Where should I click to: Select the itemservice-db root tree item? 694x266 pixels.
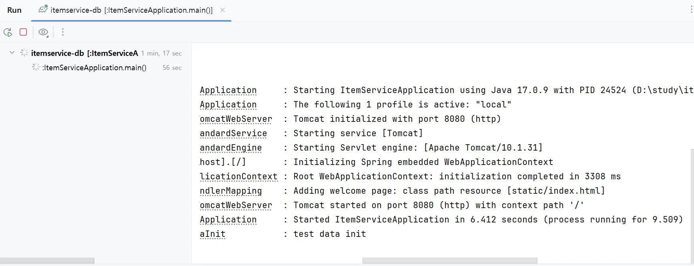click(84, 53)
